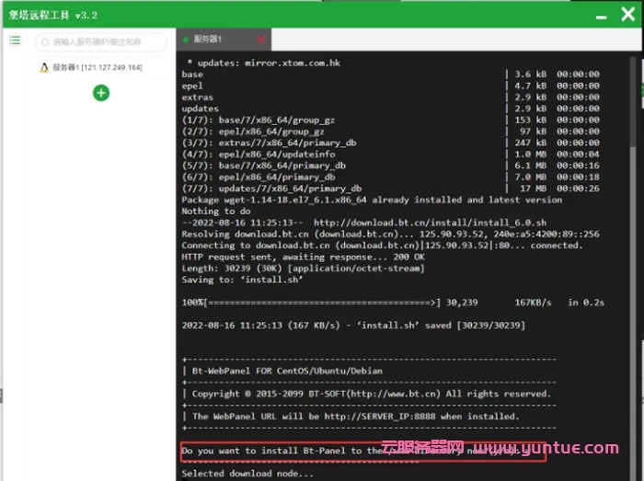Click the Linux penguin icon beside 服务器1

pos(43,68)
